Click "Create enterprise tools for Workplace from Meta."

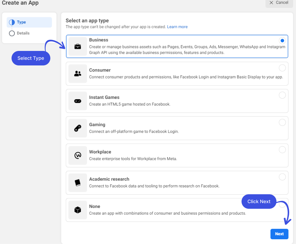click(x=133, y=159)
